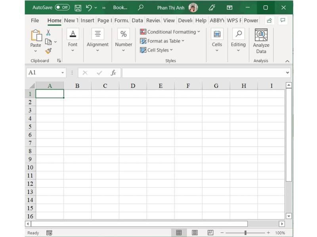Open the Formulas ribbon tab

point(121,21)
